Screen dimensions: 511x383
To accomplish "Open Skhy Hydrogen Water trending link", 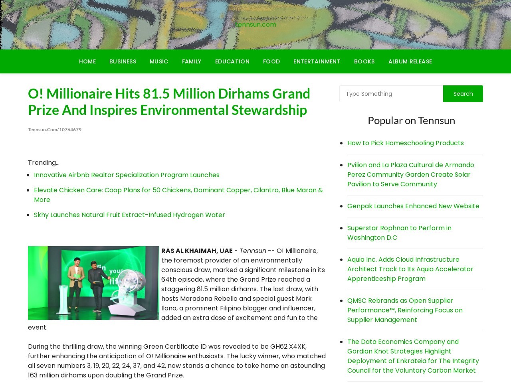I will [129, 215].
